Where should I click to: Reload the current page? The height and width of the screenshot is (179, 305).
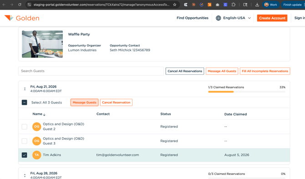point(20,5)
